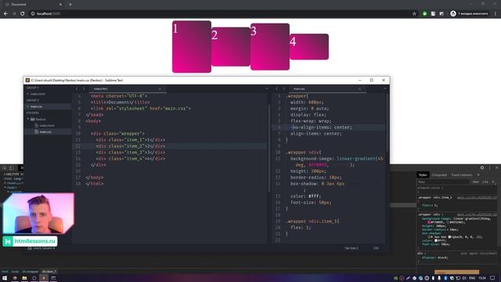Viewport: 501px width, 282px height.
Task: Add a new style rule with plus icon
Action: point(493,182)
